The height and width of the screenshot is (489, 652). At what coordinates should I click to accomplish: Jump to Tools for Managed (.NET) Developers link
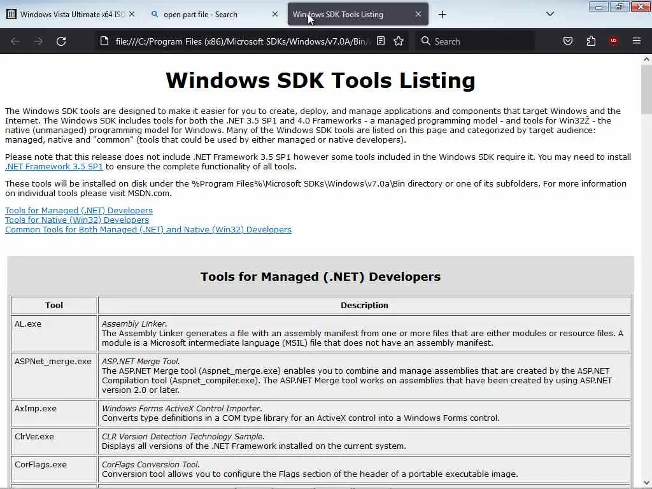tap(79, 210)
